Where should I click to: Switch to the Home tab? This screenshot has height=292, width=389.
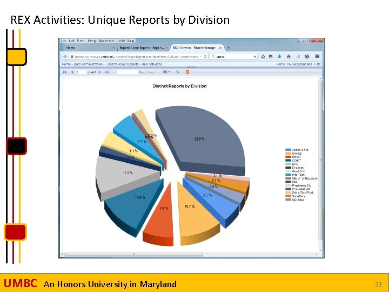[x=88, y=48]
